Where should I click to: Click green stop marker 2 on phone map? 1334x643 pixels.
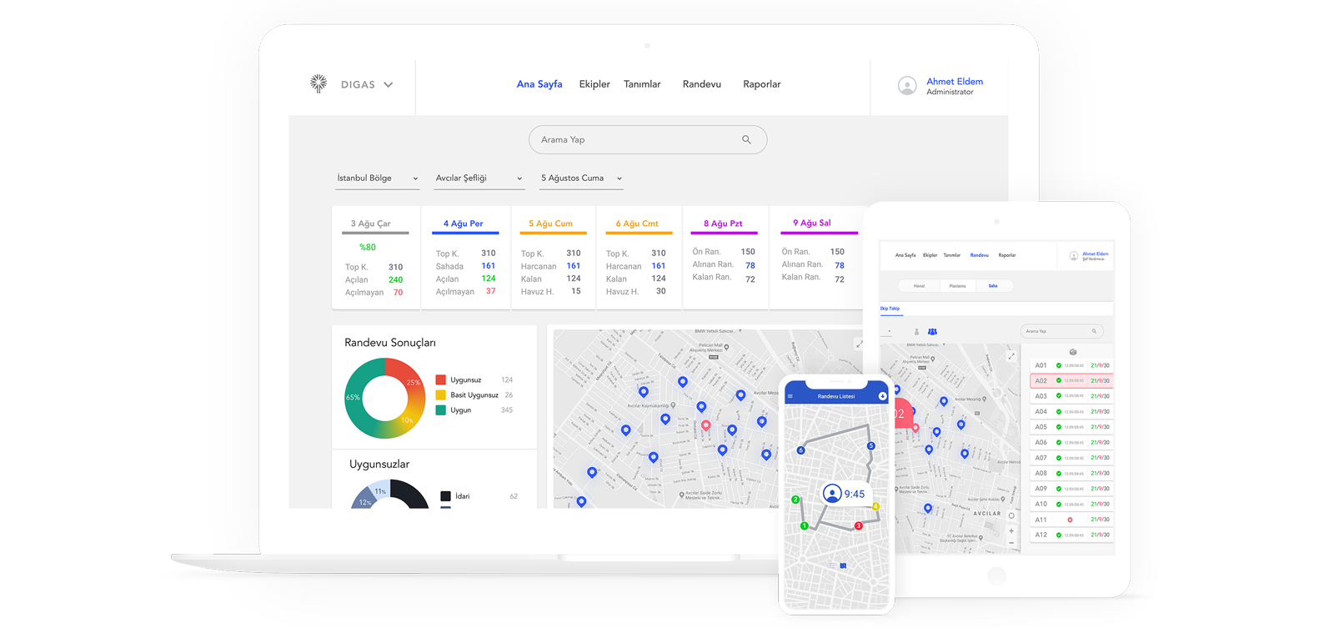pos(795,500)
